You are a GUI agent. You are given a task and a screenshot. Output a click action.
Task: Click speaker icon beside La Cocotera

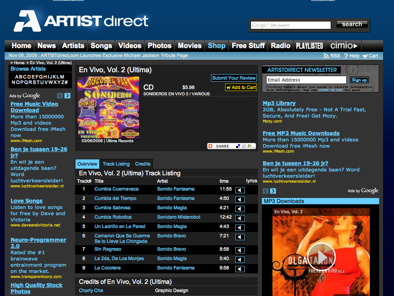click(x=240, y=269)
